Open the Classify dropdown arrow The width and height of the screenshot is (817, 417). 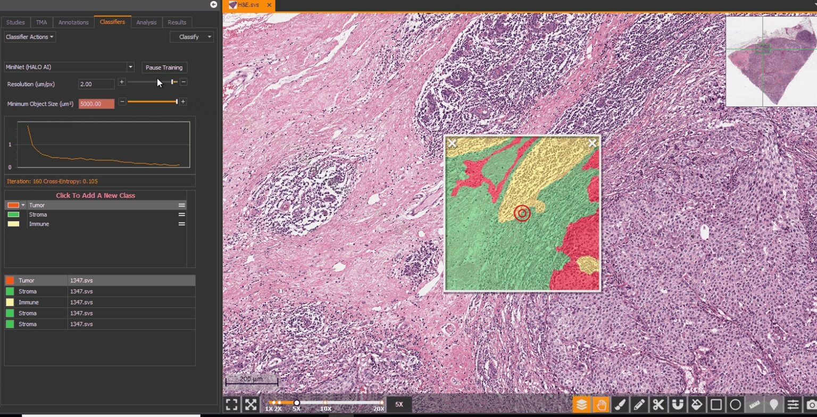pos(209,37)
